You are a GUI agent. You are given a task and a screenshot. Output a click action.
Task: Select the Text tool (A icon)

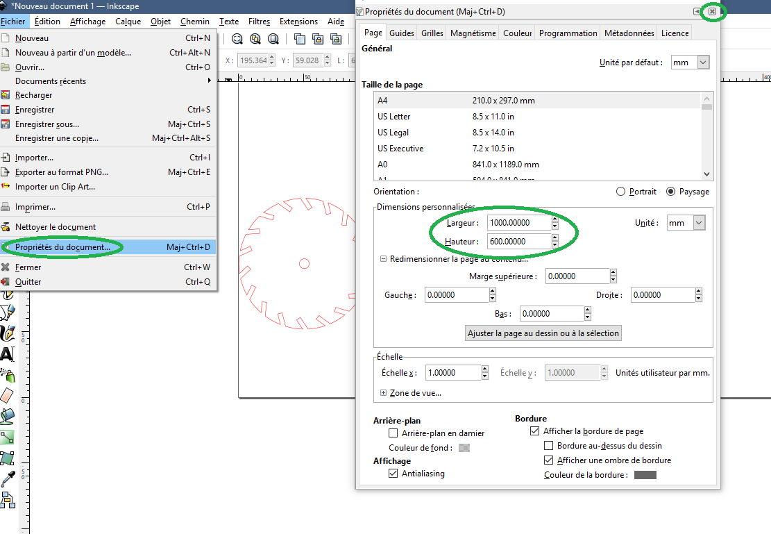[x=8, y=354]
